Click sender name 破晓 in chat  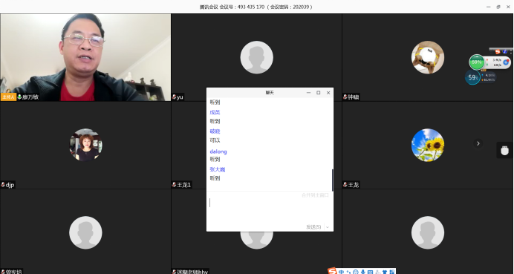click(x=215, y=131)
